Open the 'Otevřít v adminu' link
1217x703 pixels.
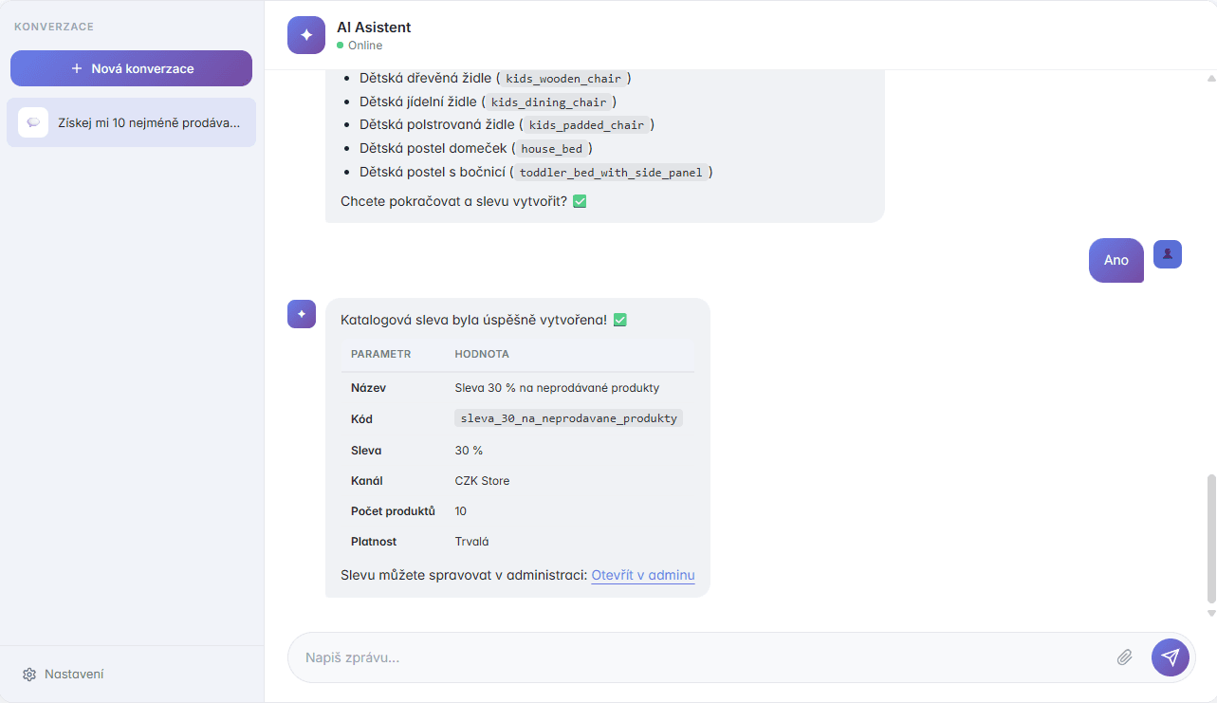coord(642,574)
